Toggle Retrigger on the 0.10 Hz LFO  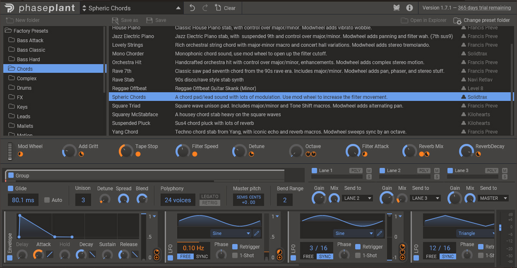(235, 246)
